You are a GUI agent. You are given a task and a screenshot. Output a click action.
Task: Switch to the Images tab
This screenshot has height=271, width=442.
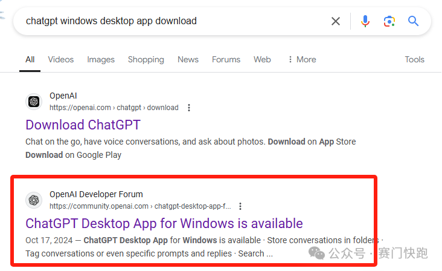point(101,59)
